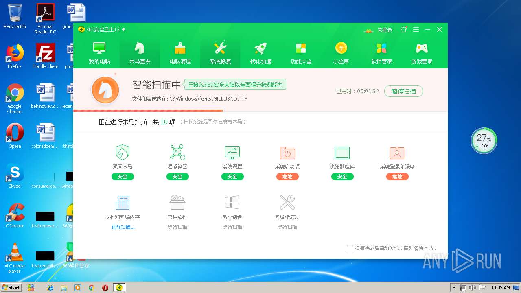Image resolution: width=521 pixels, height=293 pixels.
Task: Open 小金库 coin icon tab
Action: pyautogui.click(x=341, y=53)
